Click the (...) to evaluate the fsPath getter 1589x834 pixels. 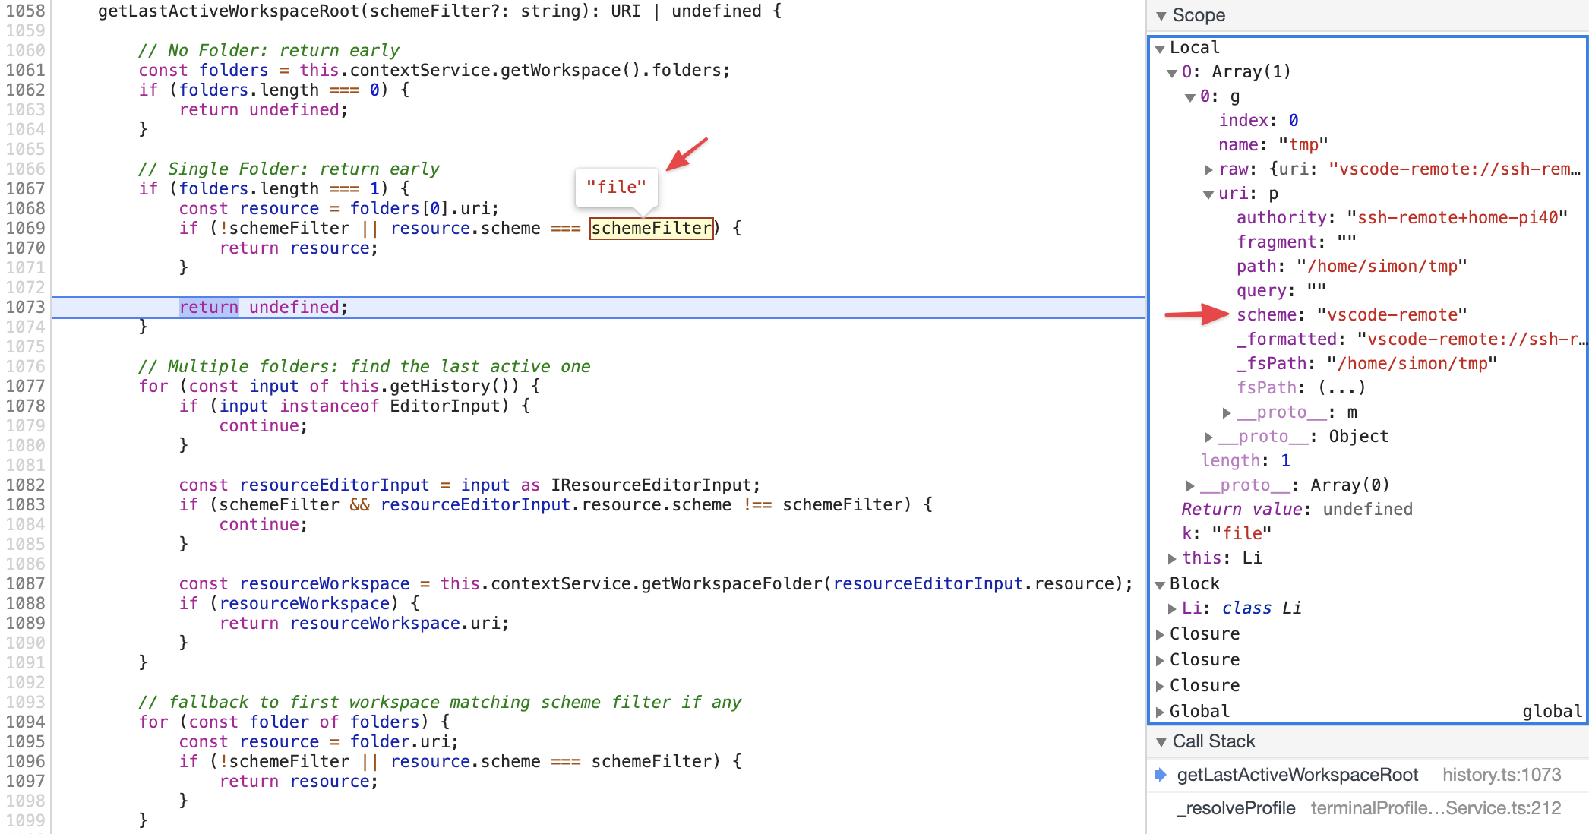pos(1343,387)
